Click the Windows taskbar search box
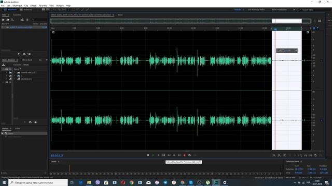The width and height of the screenshot is (332, 186). [38, 182]
